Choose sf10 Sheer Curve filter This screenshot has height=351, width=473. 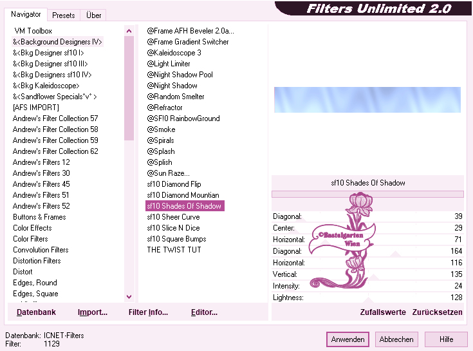(174, 217)
